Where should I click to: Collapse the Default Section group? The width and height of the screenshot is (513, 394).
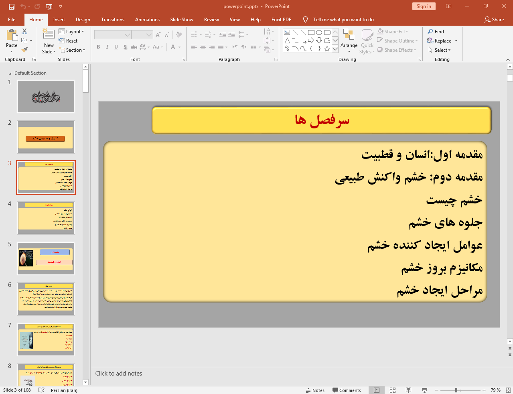[10, 73]
